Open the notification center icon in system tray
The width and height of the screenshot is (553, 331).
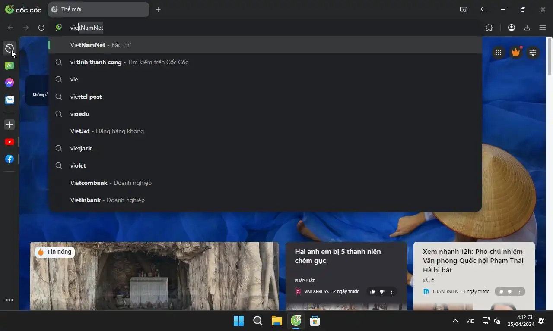(x=541, y=321)
